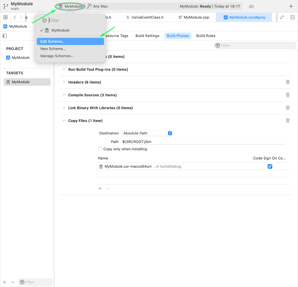Delete the Copy Files build phase
Image resolution: width=298 pixels, height=287 pixels.
288,121
